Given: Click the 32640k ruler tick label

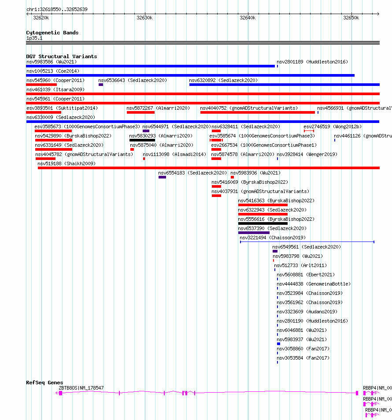Looking at the screenshot, I should [248, 18].
